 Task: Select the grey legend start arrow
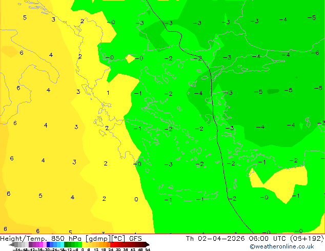[12, 244]
